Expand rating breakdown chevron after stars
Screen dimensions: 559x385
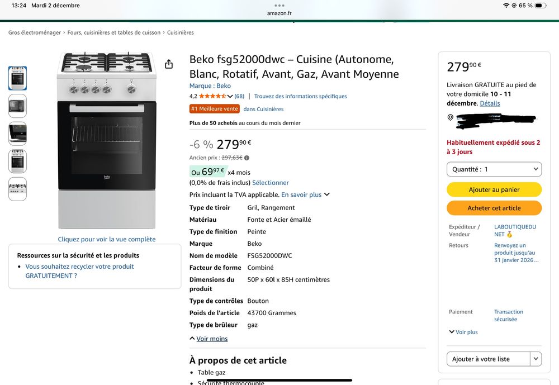[x=230, y=96]
